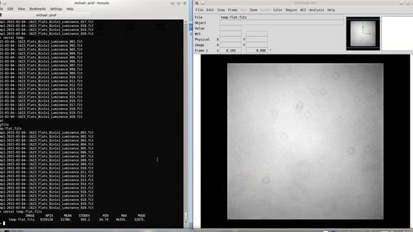Click the MODE value in the imstat output

[x=139, y=219]
